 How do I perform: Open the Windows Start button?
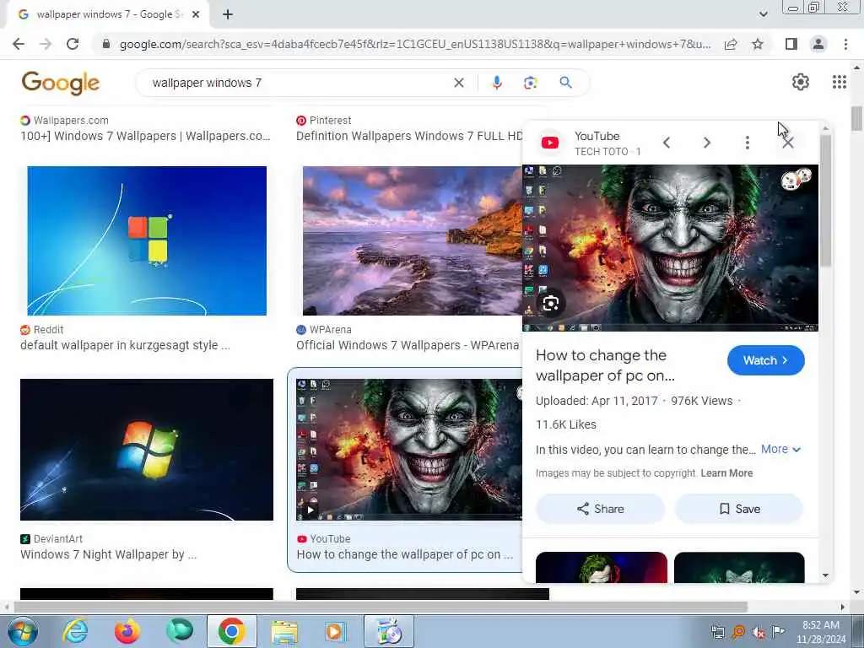[x=22, y=631]
